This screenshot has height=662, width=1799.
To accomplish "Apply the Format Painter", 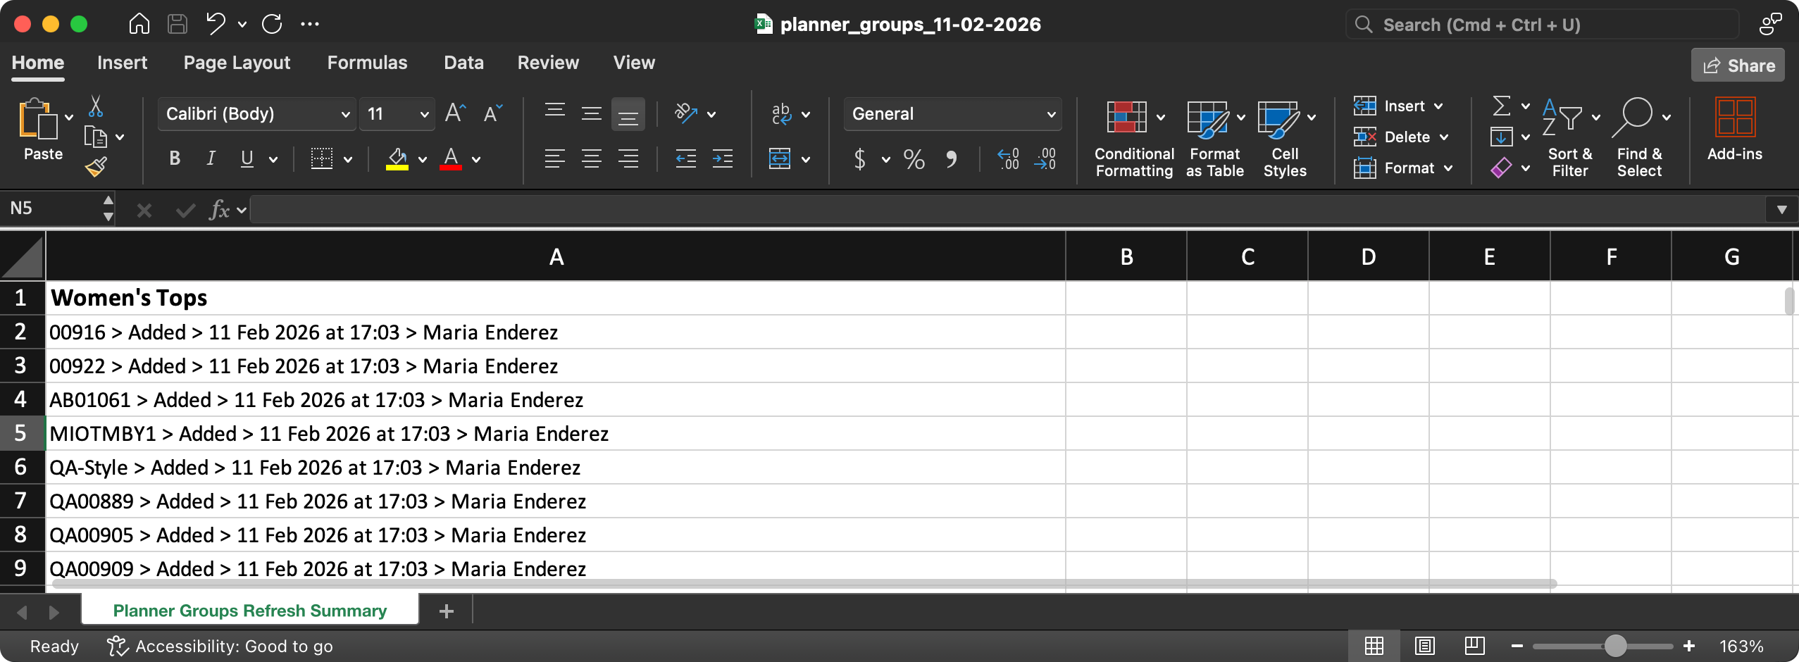I will (97, 167).
